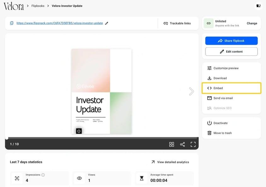Click Edit content button

[231, 51]
